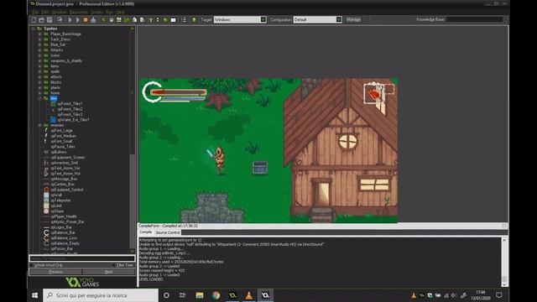Viewport: 537px width, 302px height.
Task: Open the Windows Start menu
Action: 34,295
